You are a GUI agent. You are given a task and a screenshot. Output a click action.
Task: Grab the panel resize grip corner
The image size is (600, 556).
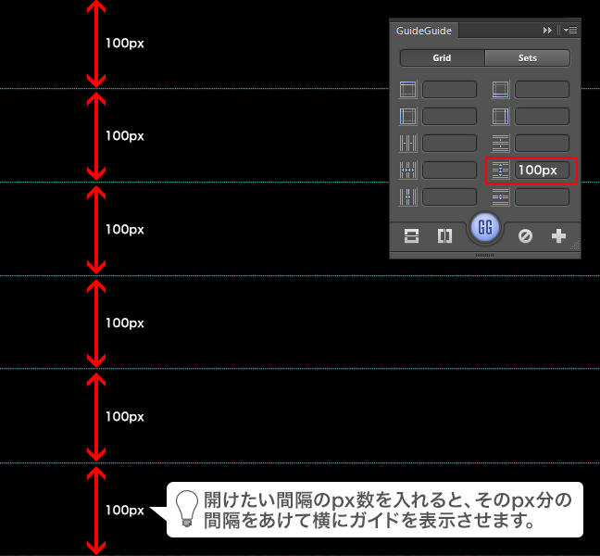click(x=575, y=246)
